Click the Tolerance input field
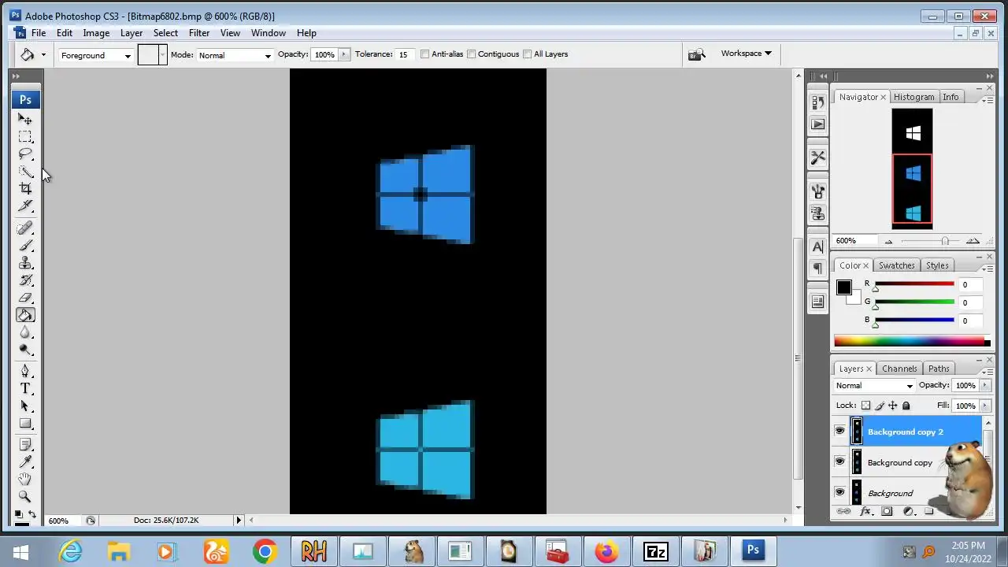 click(404, 54)
